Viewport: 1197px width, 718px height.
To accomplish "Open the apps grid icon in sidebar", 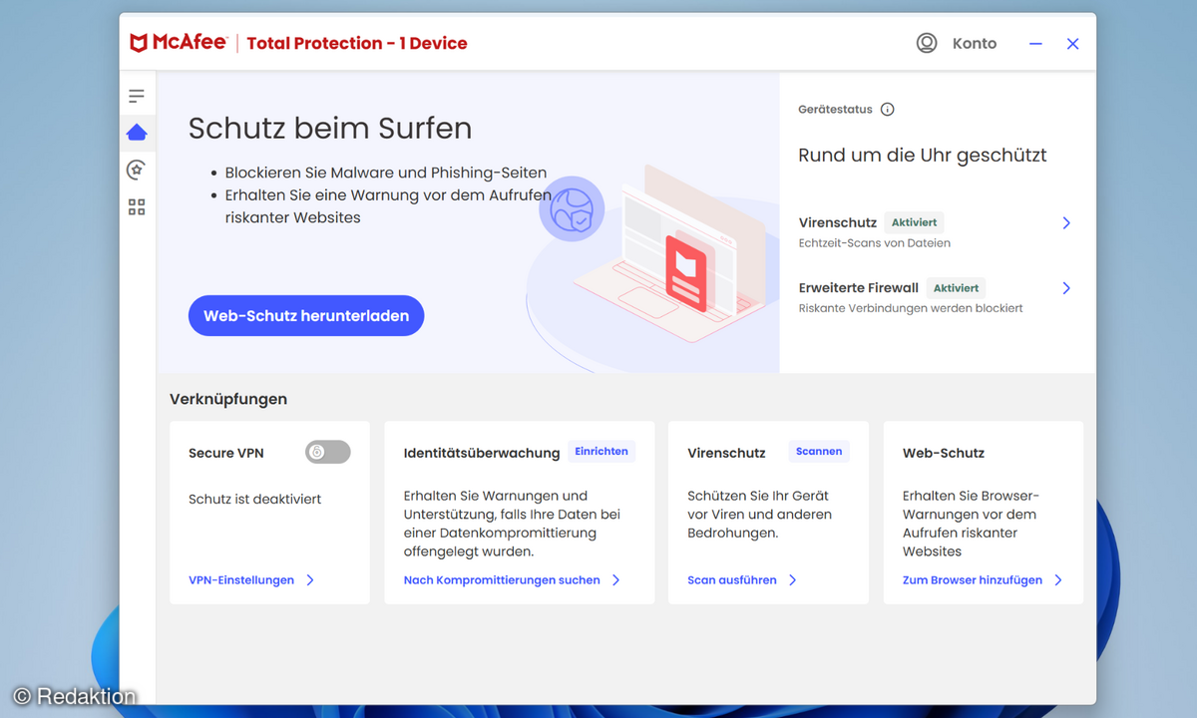I will coord(137,207).
